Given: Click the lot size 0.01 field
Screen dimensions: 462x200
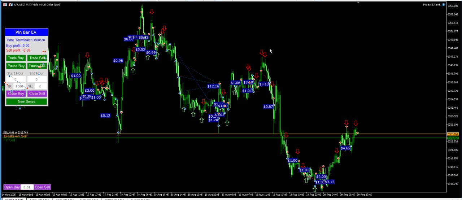Looking at the screenshot, I should pos(27,187).
